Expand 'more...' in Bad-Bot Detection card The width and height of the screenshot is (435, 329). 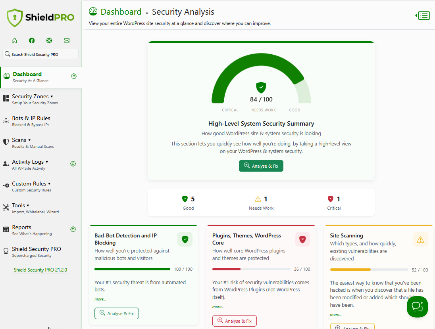[x=100, y=299]
